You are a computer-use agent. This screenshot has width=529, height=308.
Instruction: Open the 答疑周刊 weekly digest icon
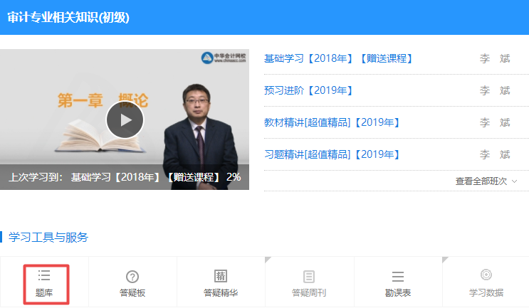point(309,282)
